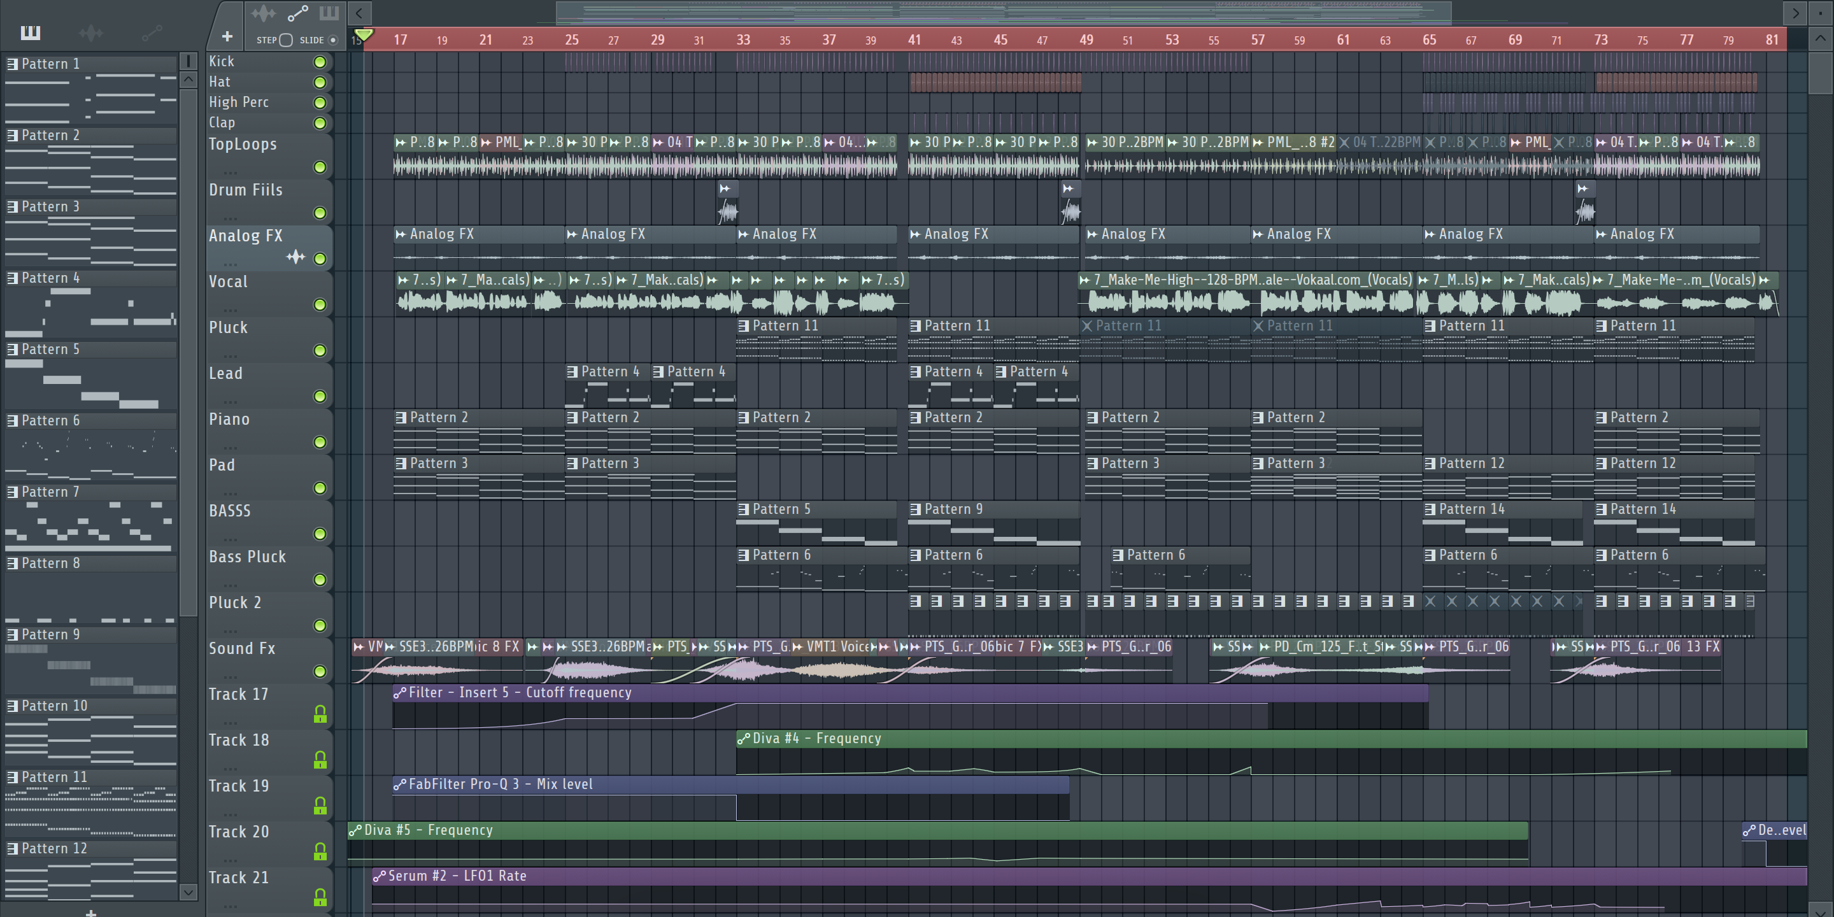The image size is (1834, 917).
Task: Click the lock icon on Track 20
Action: click(x=320, y=851)
